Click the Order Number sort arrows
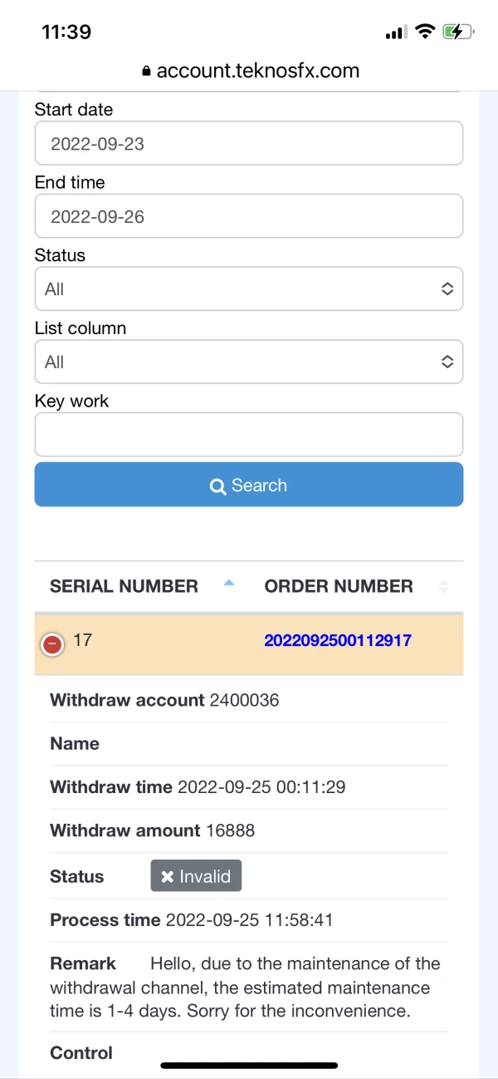Viewport: 498px width, 1079px height. point(443,586)
